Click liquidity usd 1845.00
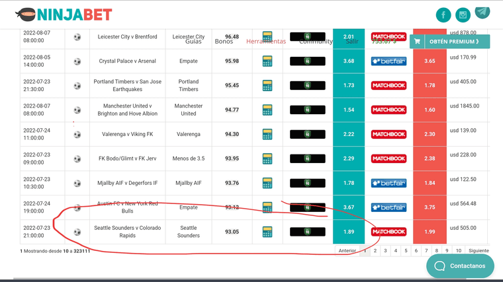This screenshot has width=503, height=282. tap(465, 106)
